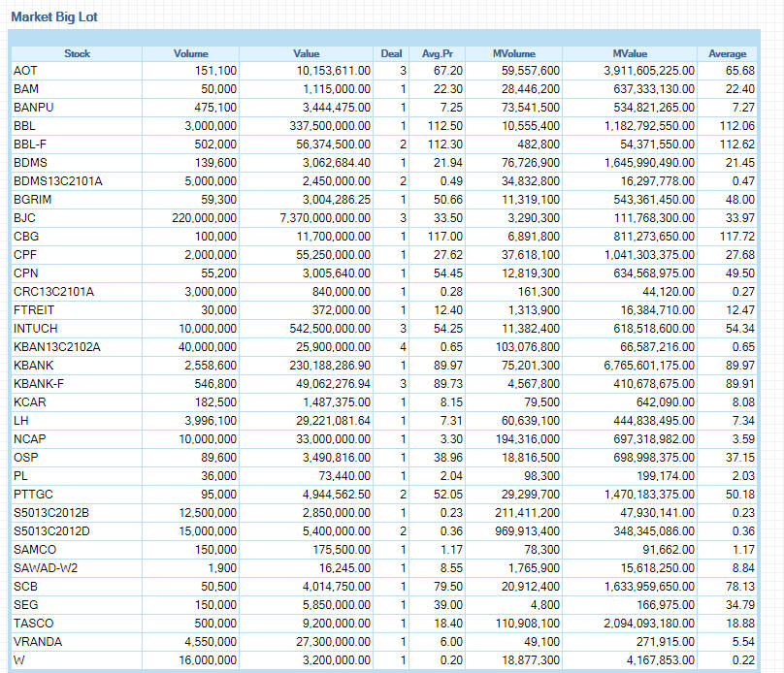This screenshot has width=784, height=673.
Task: Click warrant KBAN13C2102A
Action: (57, 347)
